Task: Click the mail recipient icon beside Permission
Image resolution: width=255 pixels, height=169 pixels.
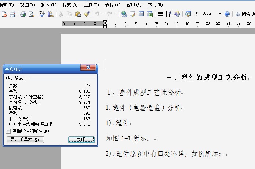Action: (x=12, y=14)
